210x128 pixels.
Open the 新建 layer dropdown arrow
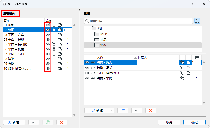point(111,110)
